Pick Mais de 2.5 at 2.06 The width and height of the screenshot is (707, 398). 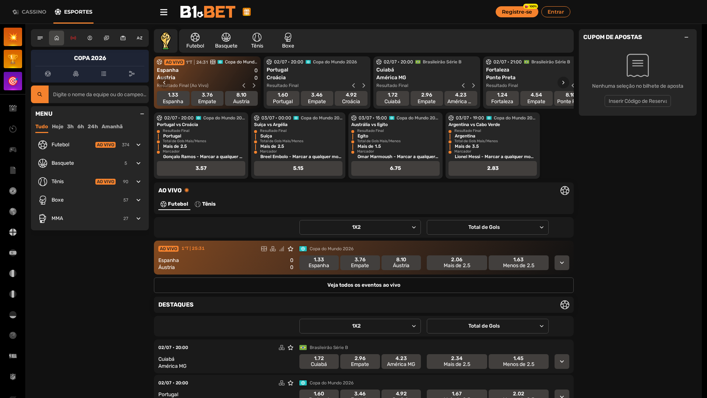tap(457, 263)
